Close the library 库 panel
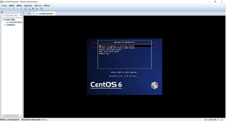Viewport: 226px width, 121px height. [22, 12]
